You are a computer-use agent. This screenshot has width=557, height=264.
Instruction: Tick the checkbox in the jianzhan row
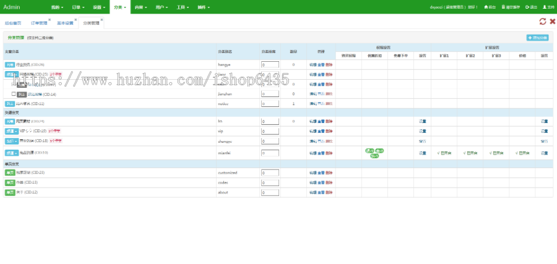pos(14,94)
